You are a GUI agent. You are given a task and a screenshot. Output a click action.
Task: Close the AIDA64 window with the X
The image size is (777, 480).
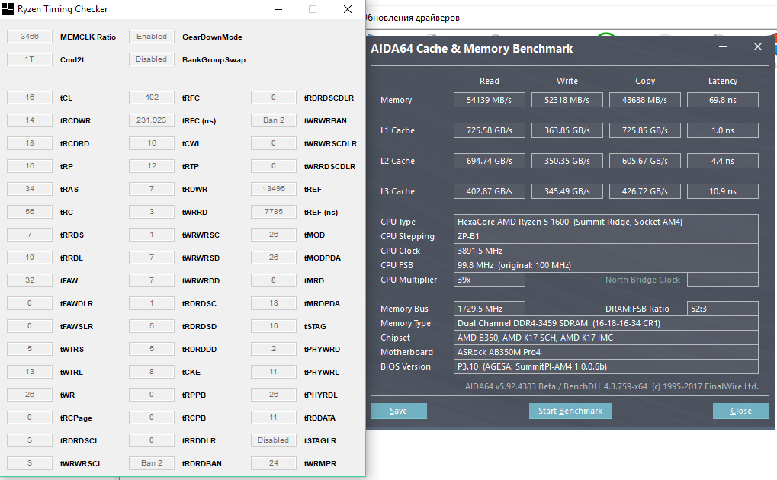(757, 47)
